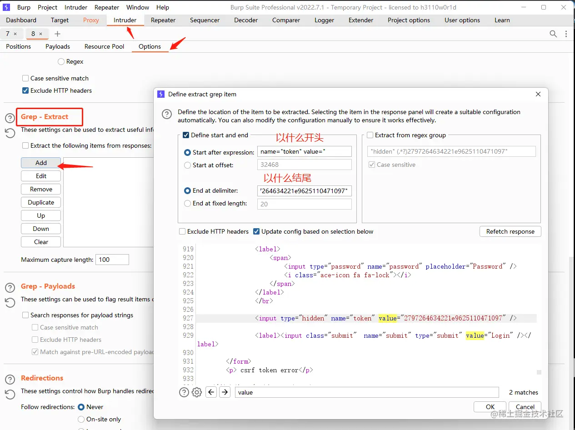Select Start at offset radio button

point(188,165)
